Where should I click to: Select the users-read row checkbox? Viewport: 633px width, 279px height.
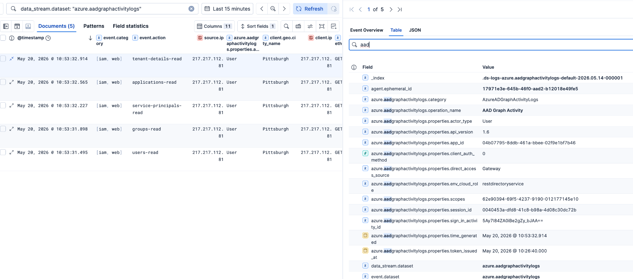(3, 152)
